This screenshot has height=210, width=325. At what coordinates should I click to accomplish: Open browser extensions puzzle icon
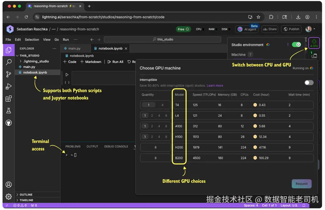pos(271,17)
